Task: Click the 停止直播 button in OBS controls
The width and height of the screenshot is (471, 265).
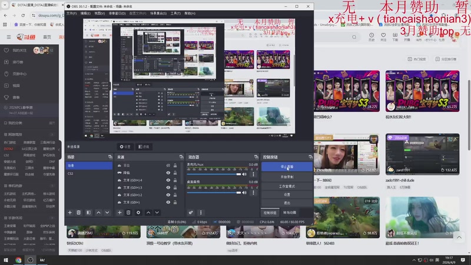Action: [x=287, y=167]
